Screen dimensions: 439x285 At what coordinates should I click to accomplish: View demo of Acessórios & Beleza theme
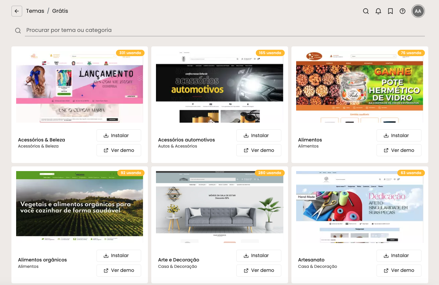click(x=119, y=150)
